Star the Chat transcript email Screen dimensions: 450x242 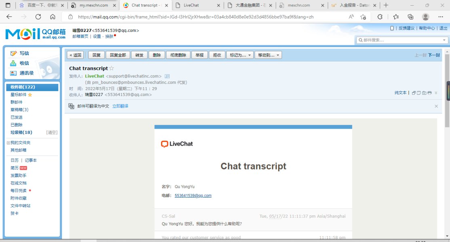click(111, 68)
